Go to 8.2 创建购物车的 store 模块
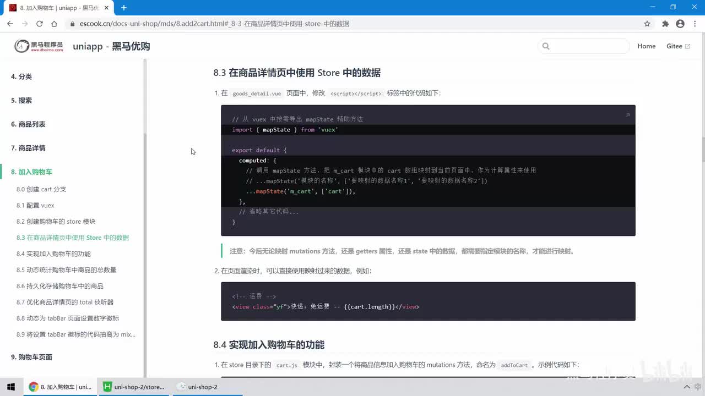 coord(56,221)
